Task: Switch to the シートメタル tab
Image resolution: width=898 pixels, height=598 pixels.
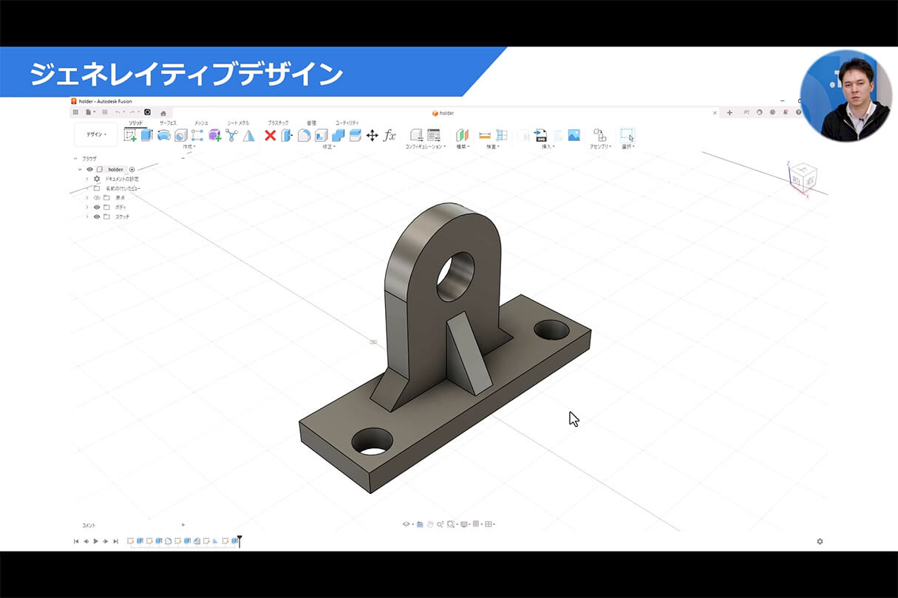Action: (238, 123)
